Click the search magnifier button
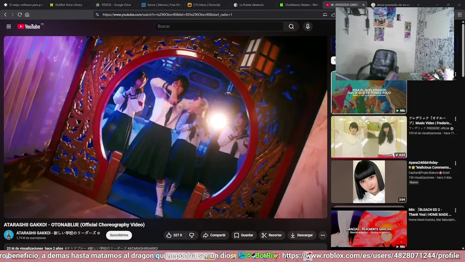465x262 pixels. point(291,26)
